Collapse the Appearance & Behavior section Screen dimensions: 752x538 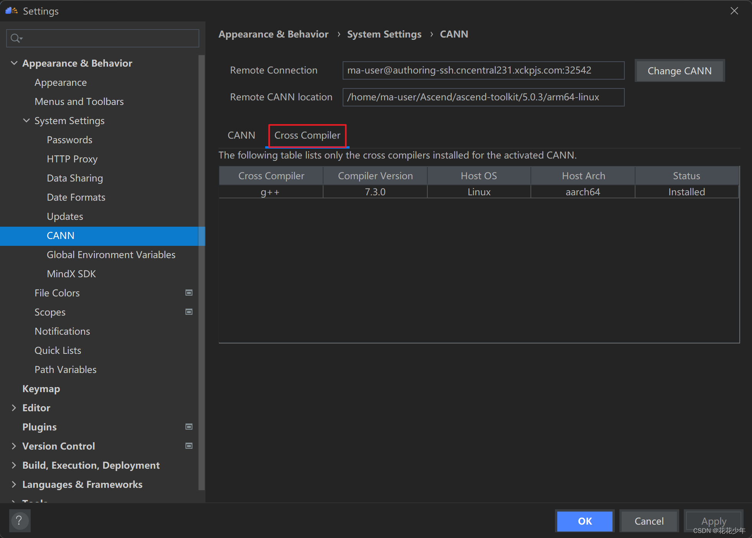click(x=14, y=63)
